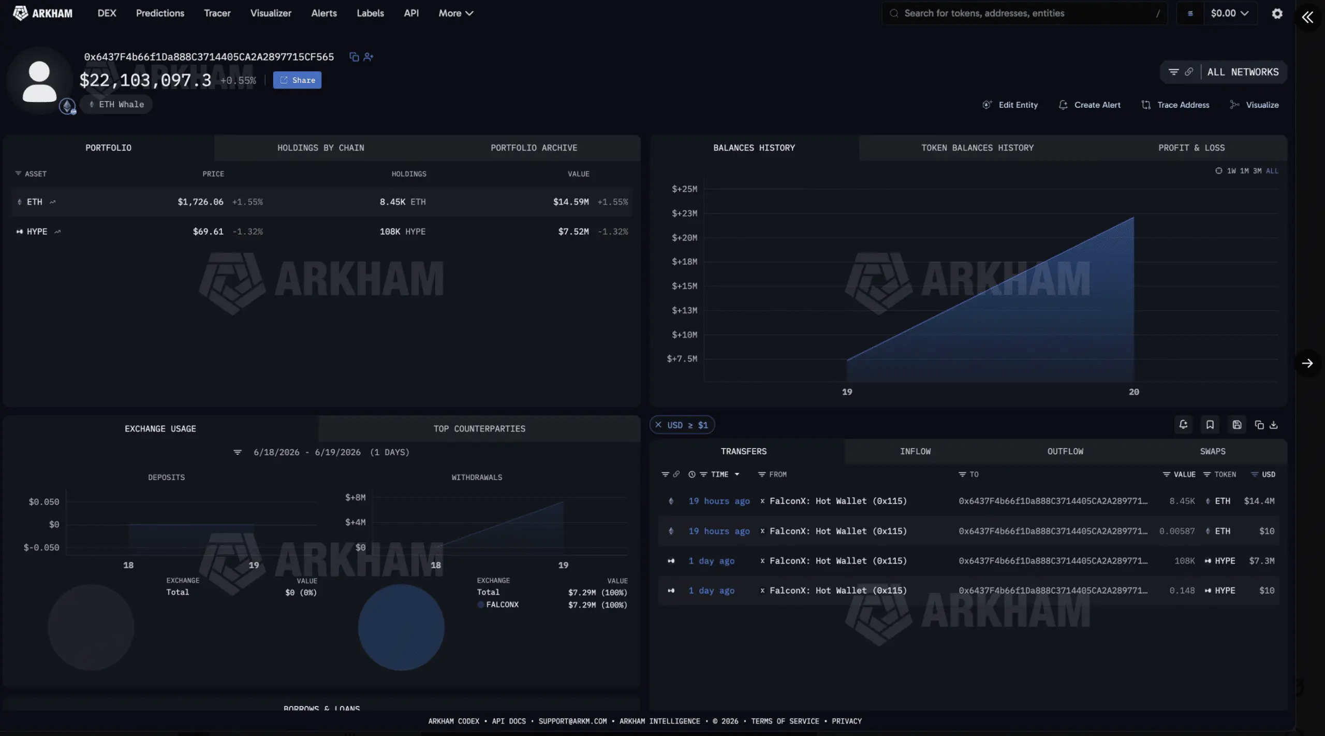Viewport: 1325px width, 736px height.
Task: Open settings via the gear icon
Action: tap(1277, 13)
